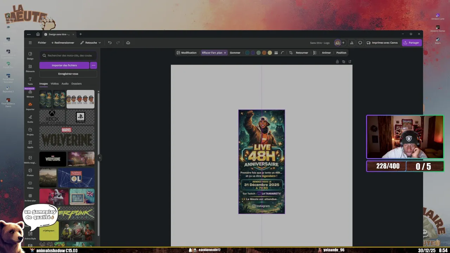Open the Modification image editor button
The image size is (450, 253).
(x=187, y=53)
